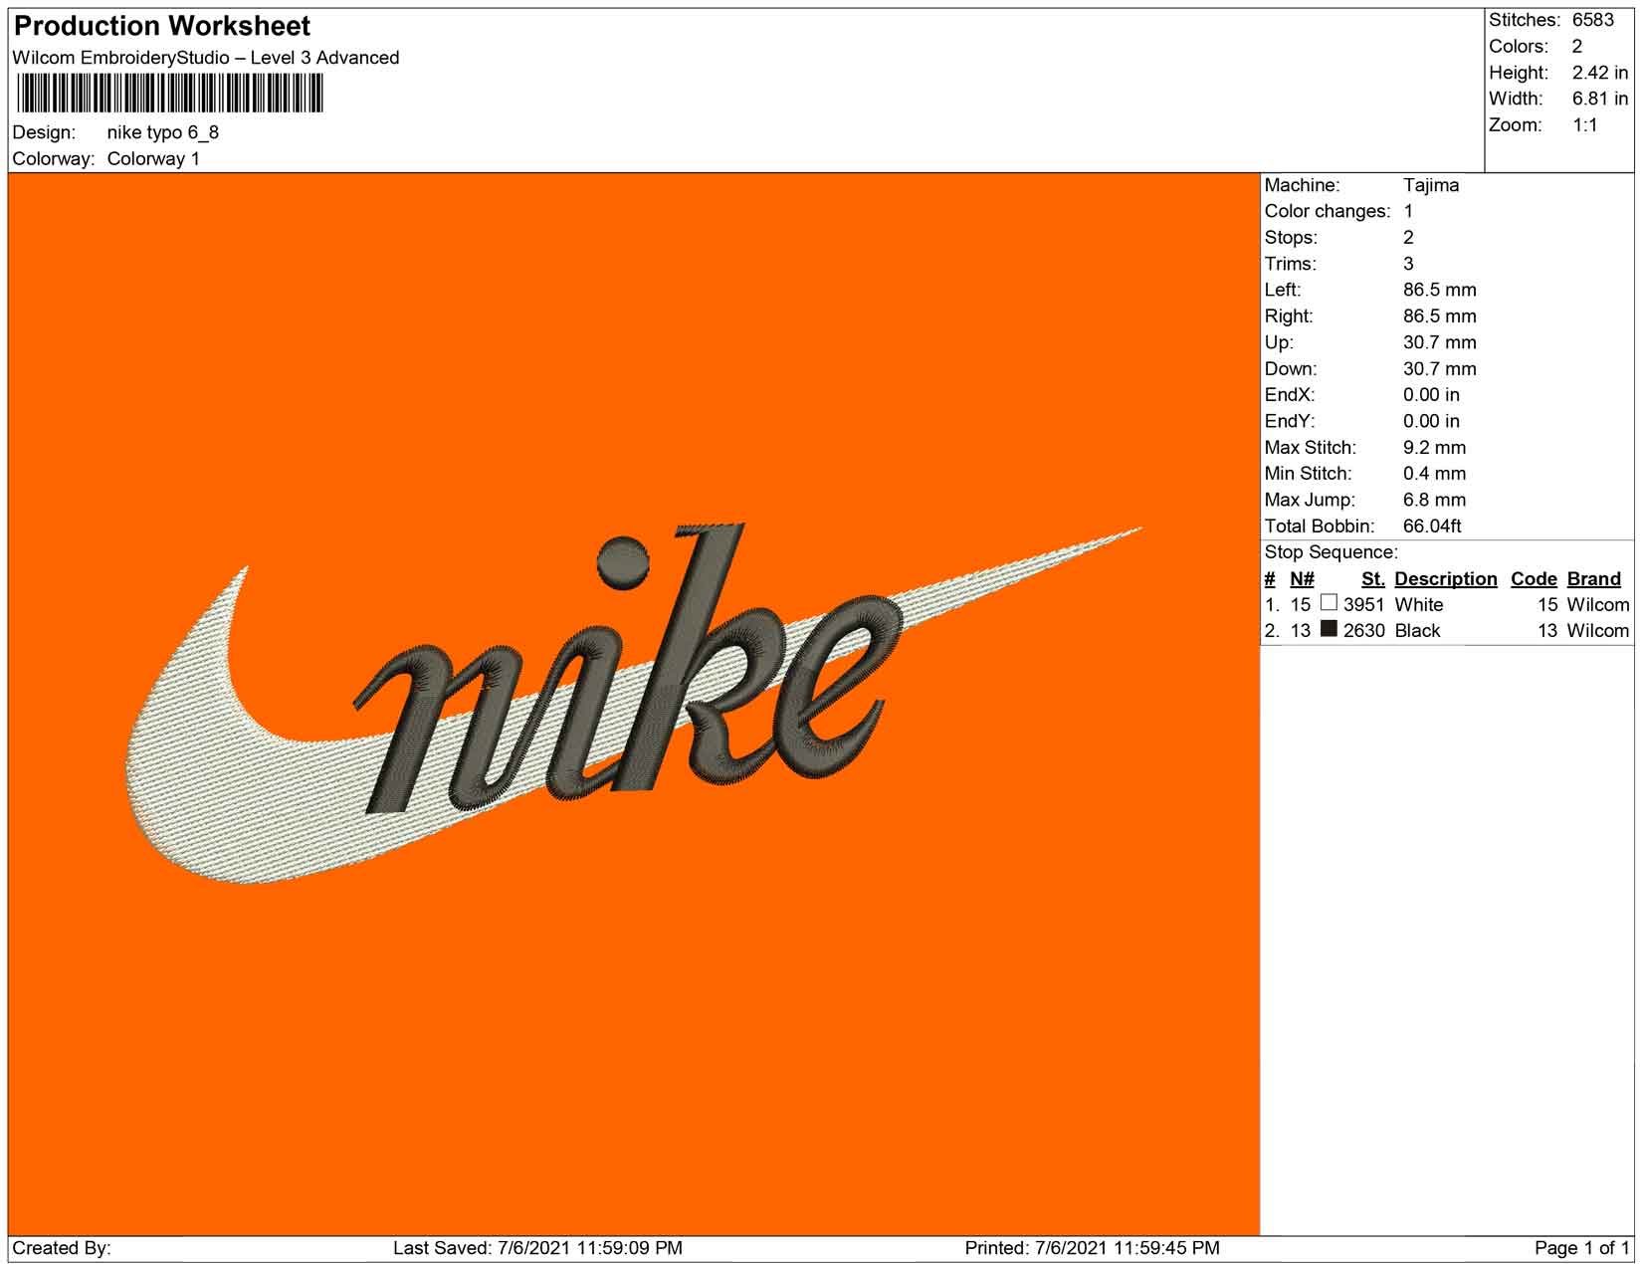The width and height of the screenshot is (1642, 1264).
Task: Select Min Stitch value "0.4 mm"
Action: (1435, 473)
